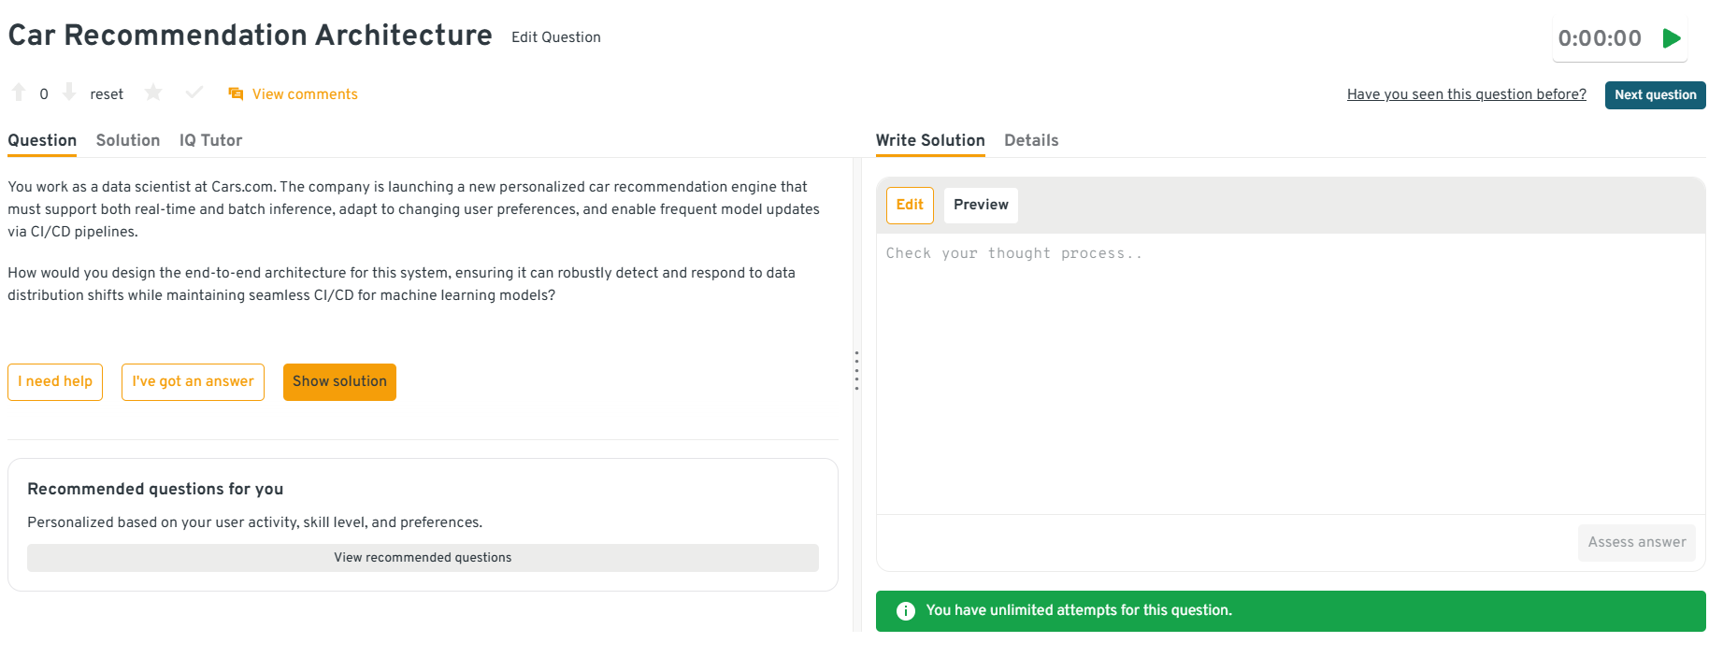This screenshot has height=657, width=1723.
Task: Switch to the Solution tab
Action: 128,140
